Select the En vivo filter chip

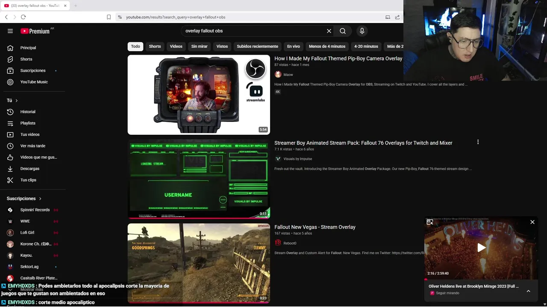[294, 46]
